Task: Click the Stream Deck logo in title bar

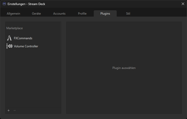Action: [4, 4]
